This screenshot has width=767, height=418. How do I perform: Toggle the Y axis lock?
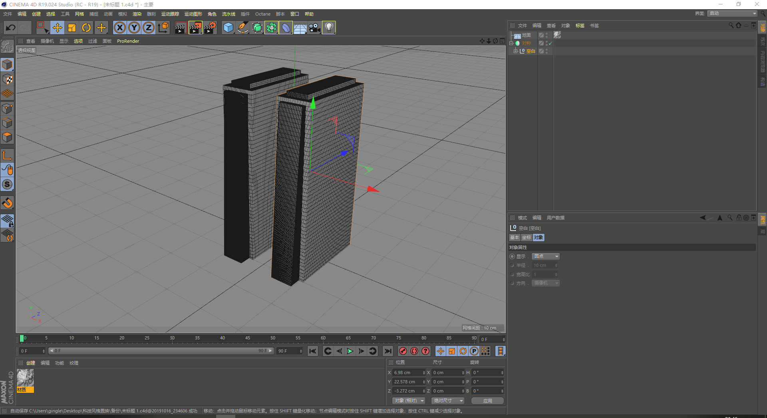134,28
